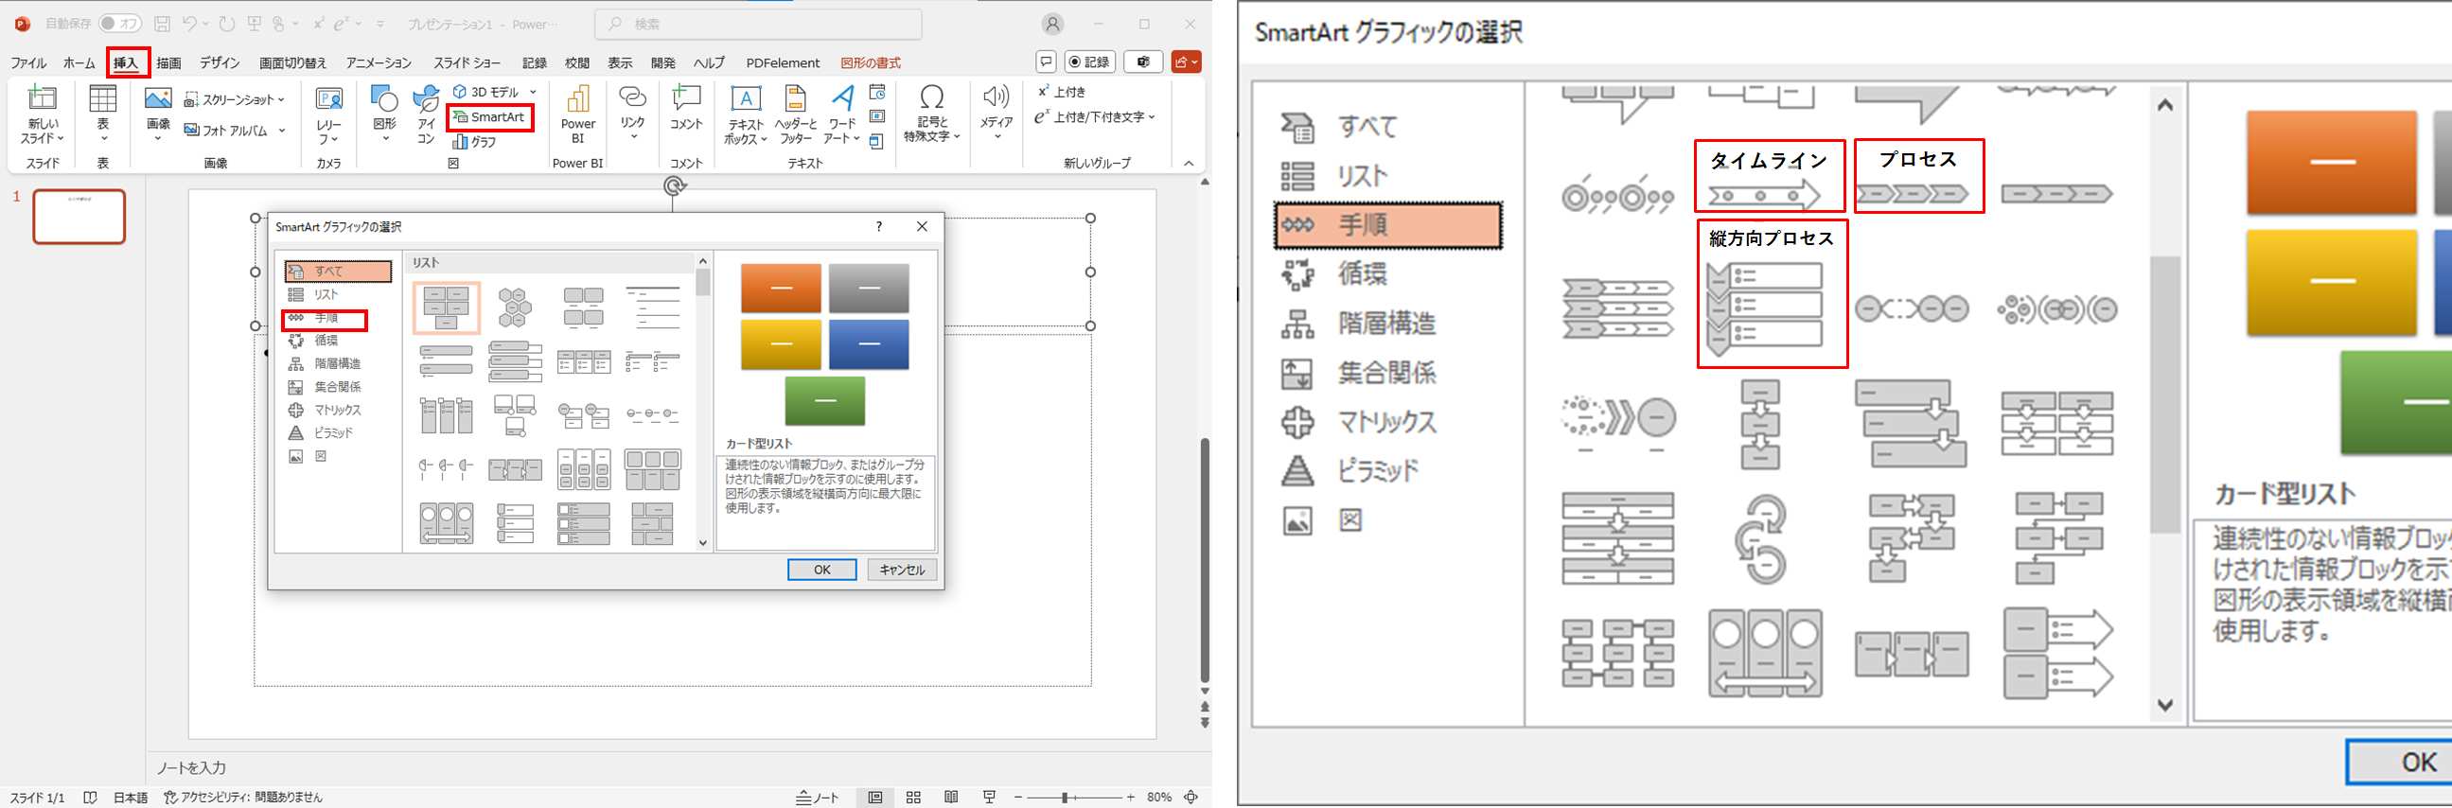This screenshot has width=2452, height=808.
Task: Open the メディア insert menu
Action: click(x=996, y=112)
